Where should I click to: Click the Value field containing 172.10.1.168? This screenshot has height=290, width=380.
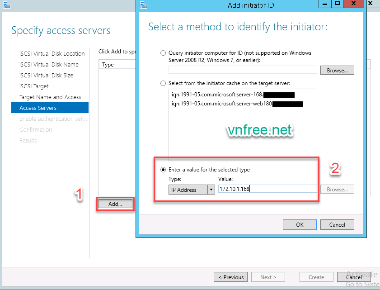[267, 190]
